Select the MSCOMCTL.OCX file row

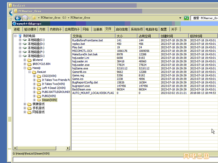145,51
